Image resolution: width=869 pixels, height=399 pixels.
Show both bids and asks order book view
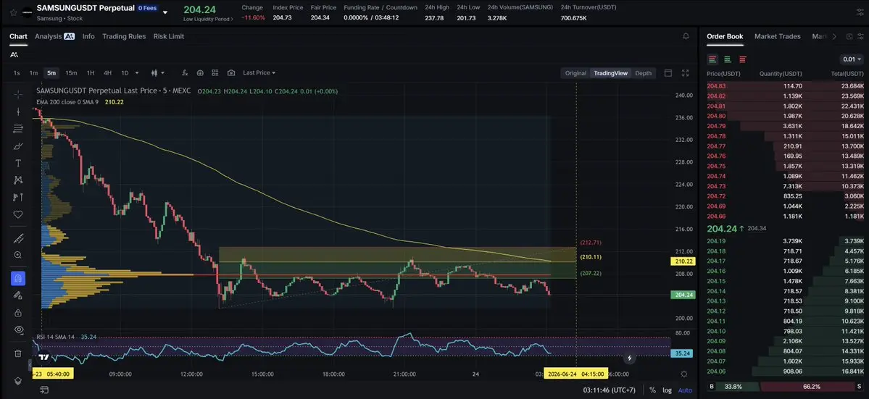pos(712,59)
